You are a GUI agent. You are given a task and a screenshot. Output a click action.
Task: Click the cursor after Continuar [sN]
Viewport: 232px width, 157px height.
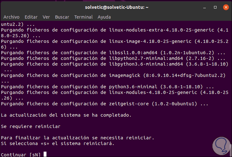pyautogui.click(x=45, y=154)
